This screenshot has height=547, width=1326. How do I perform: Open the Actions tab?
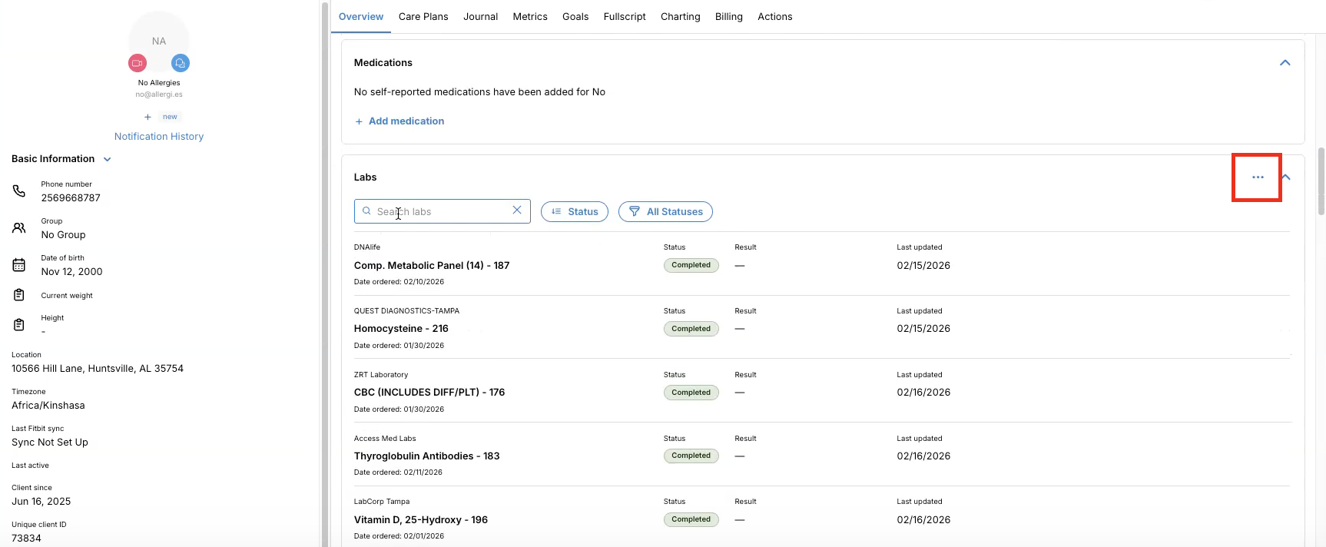[x=775, y=16]
